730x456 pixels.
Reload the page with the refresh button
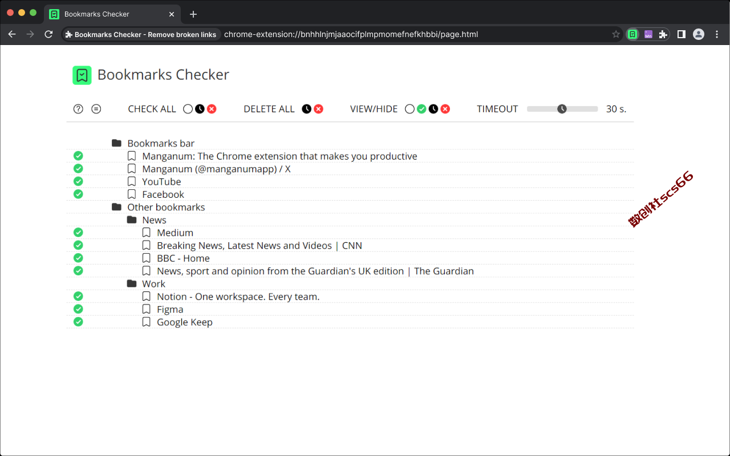tap(48, 34)
